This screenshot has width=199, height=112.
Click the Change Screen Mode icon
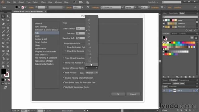5,87
